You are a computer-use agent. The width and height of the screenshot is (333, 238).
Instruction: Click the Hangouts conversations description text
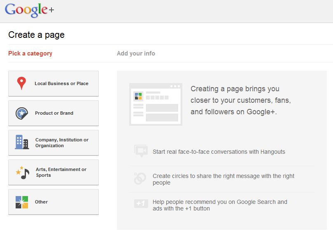point(219,152)
